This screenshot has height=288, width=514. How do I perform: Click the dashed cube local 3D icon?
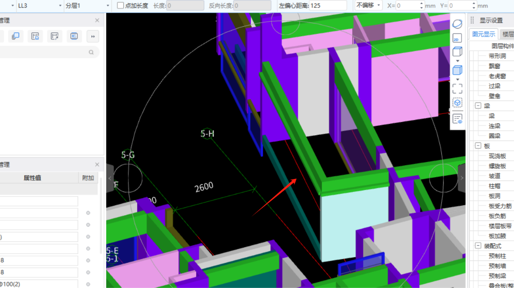(x=457, y=103)
